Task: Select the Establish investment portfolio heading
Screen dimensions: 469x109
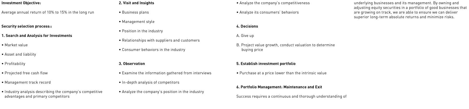Action: point(266,64)
